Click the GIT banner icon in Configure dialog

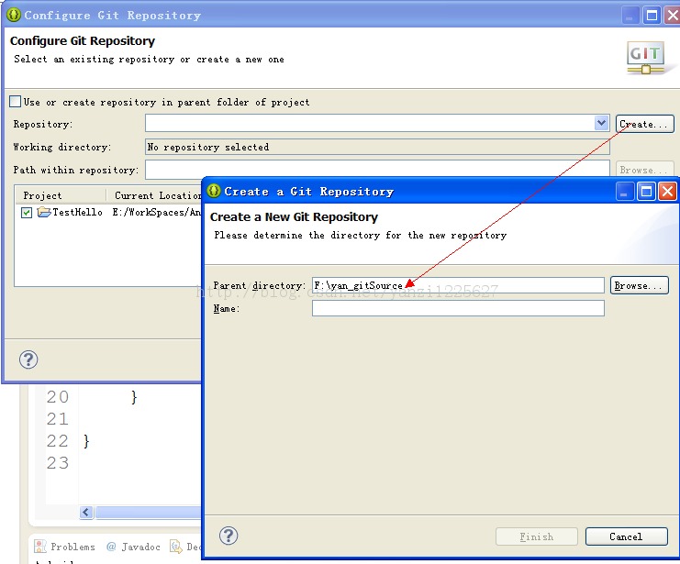tap(645, 58)
